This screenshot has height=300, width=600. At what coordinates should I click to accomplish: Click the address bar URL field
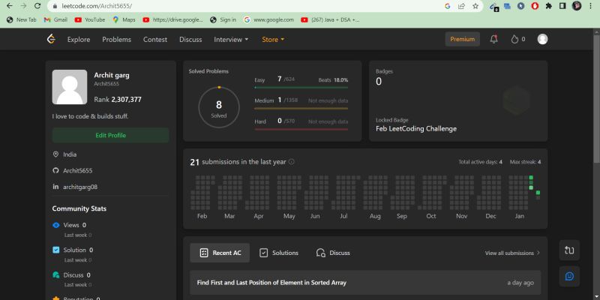click(245, 6)
